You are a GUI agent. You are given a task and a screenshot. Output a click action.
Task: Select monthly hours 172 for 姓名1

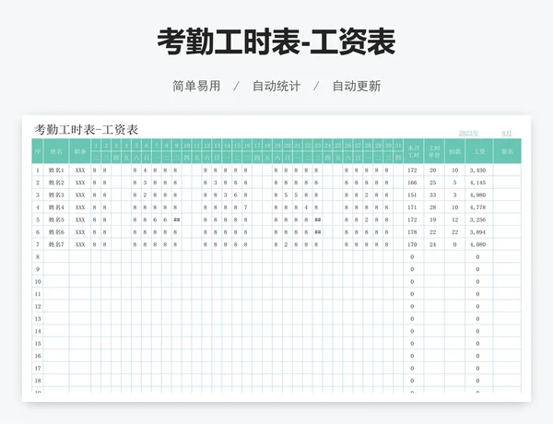412,171
